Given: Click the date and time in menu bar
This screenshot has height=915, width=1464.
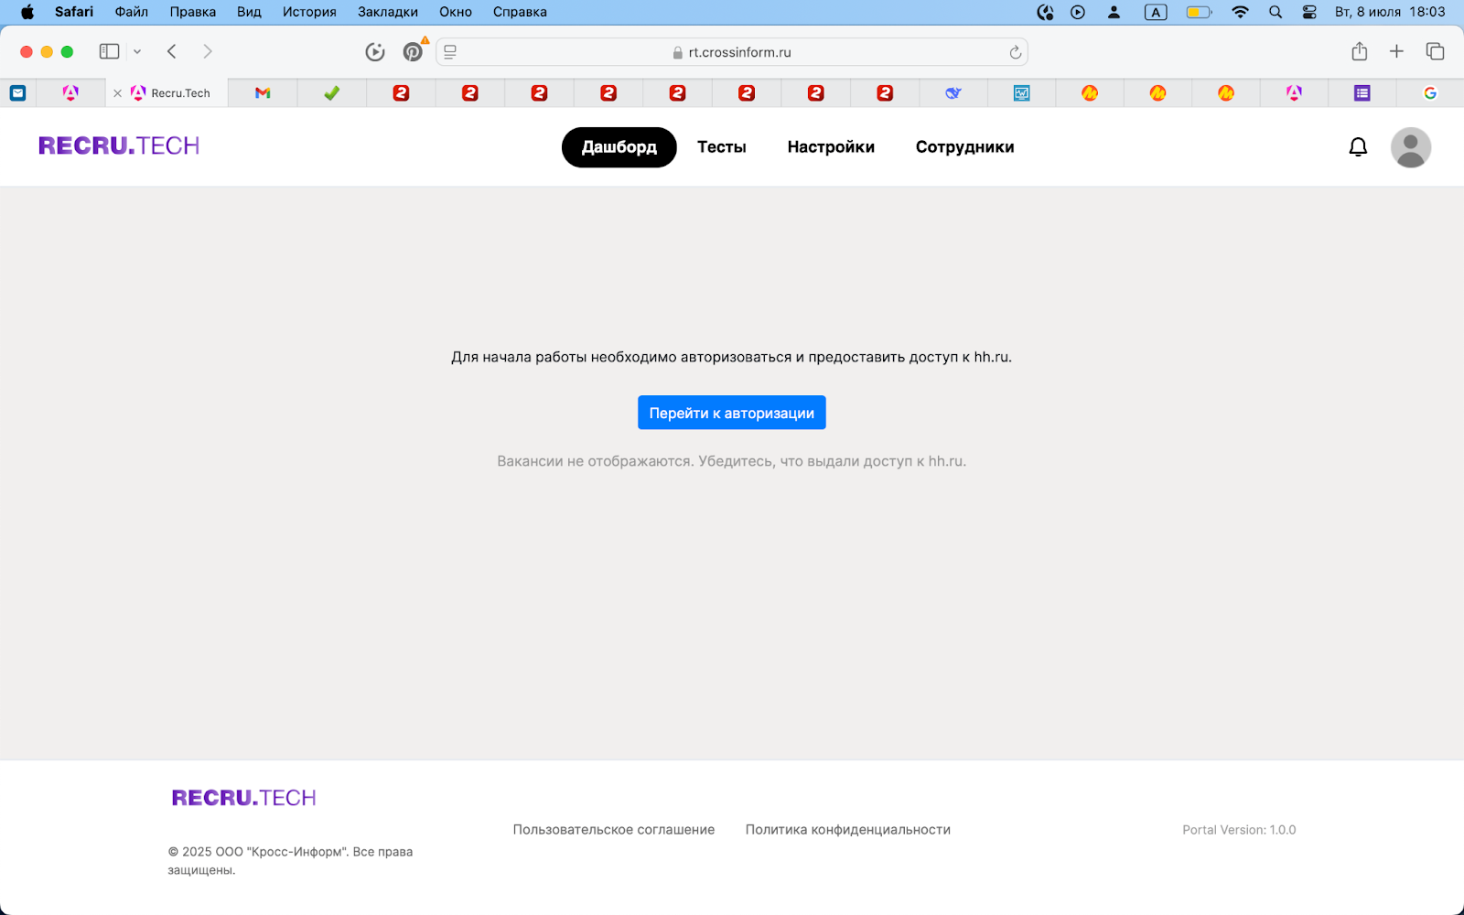Looking at the screenshot, I should (1390, 12).
